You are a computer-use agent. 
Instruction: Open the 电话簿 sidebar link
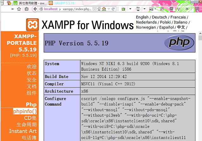coord(29,138)
